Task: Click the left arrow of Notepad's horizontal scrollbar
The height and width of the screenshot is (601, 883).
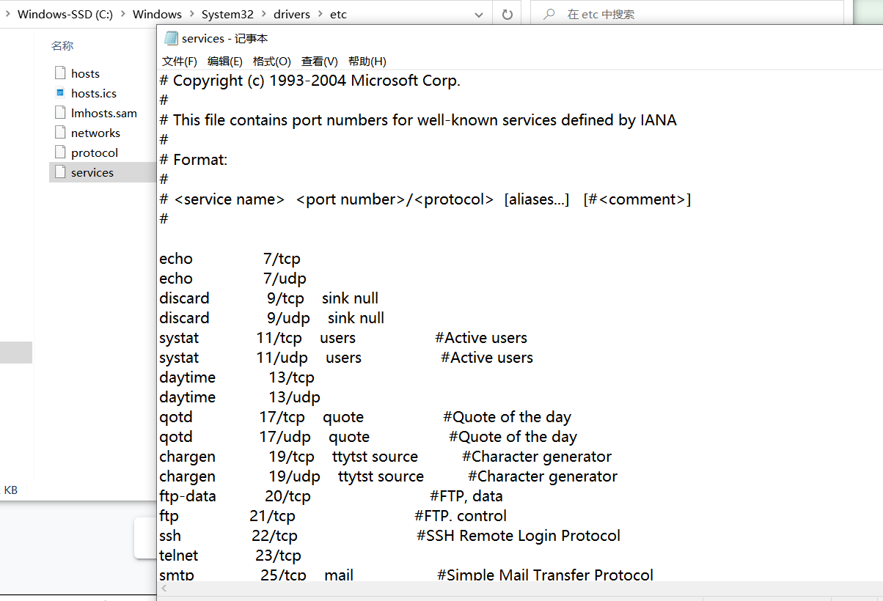Action: tap(165, 588)
